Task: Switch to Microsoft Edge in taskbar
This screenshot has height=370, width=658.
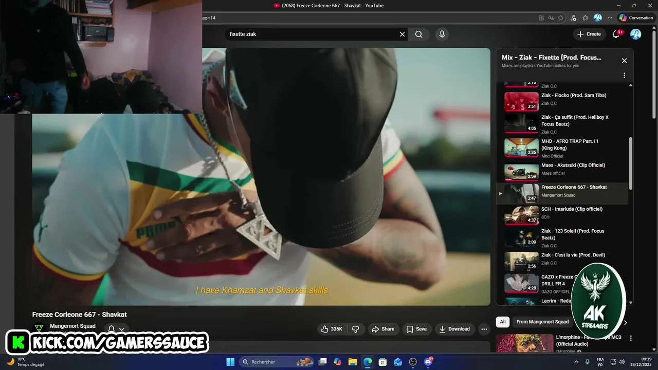Action: [368, 362]
